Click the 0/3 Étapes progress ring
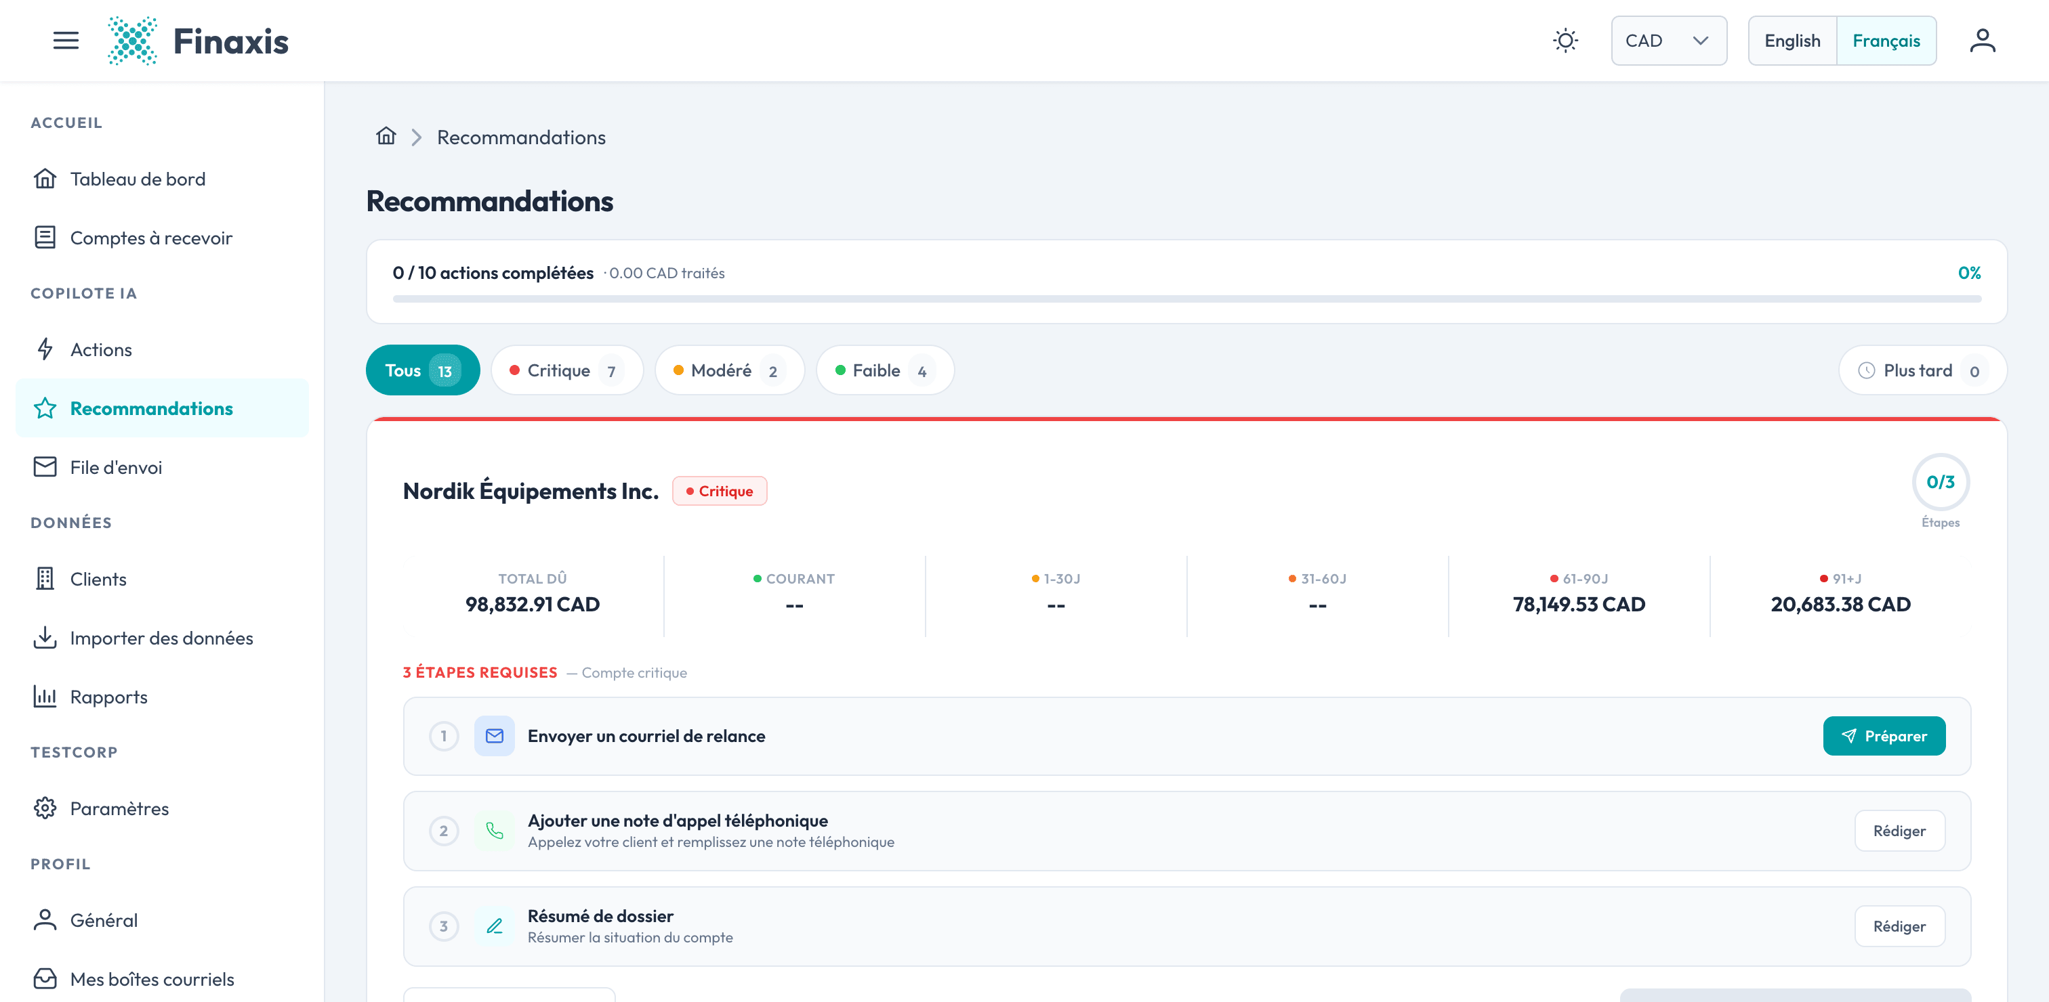 click(1940, 482)
